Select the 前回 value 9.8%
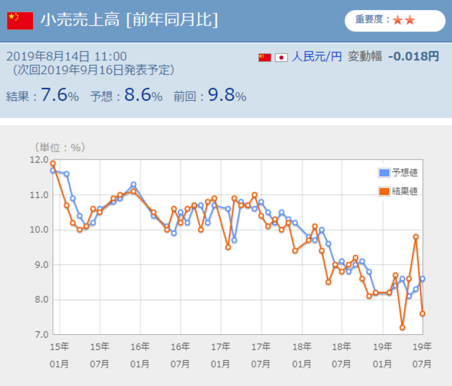The width and height of the screenshot is (452, 386). [x=227, y=95]
